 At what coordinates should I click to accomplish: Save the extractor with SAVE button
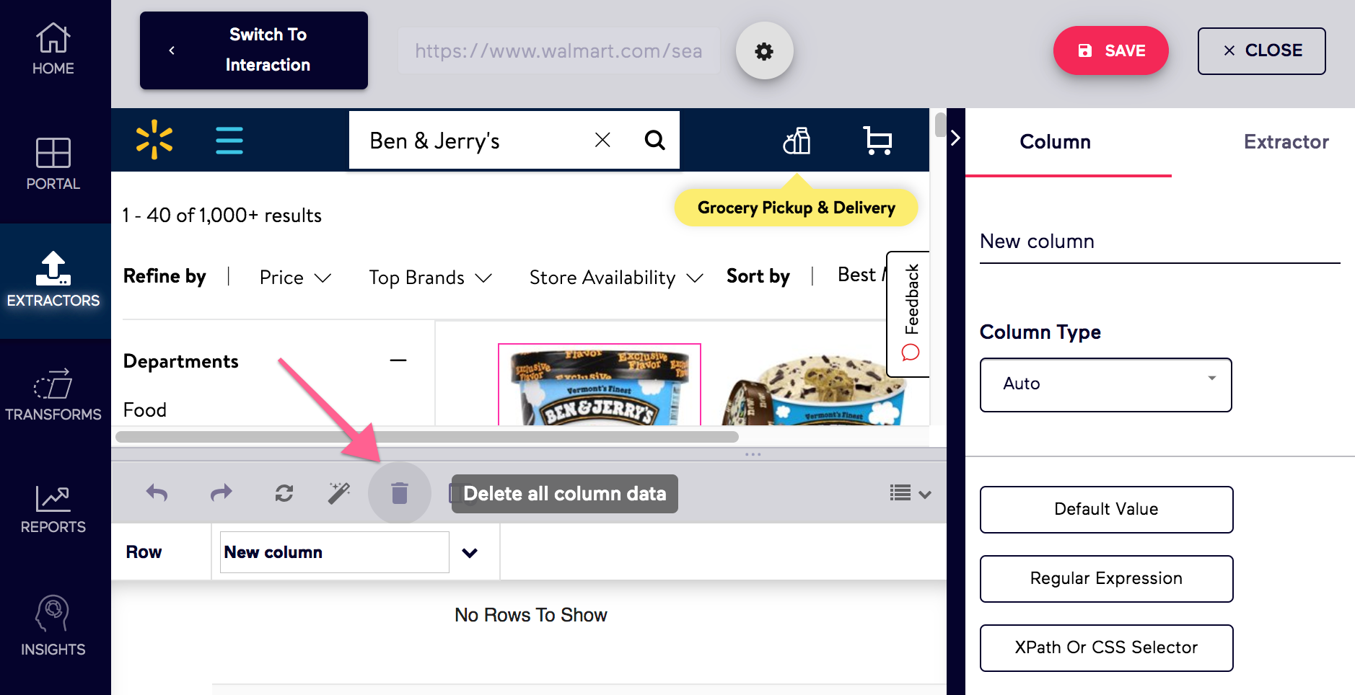click(1110, 50)
